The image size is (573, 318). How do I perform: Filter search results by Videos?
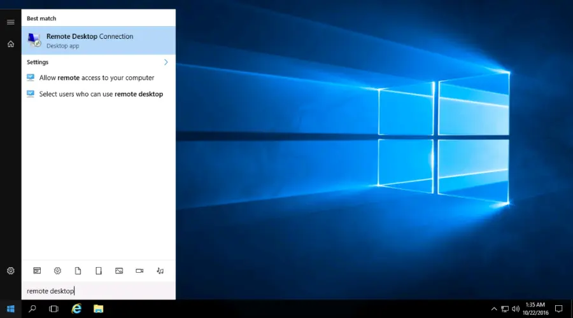tap(139, 271)
